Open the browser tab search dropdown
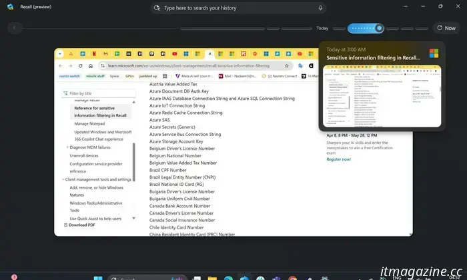This screenshot has height=280, width=467. (x=60, y=54)
